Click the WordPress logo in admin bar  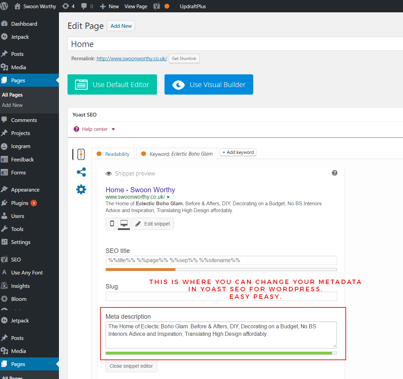4,6
